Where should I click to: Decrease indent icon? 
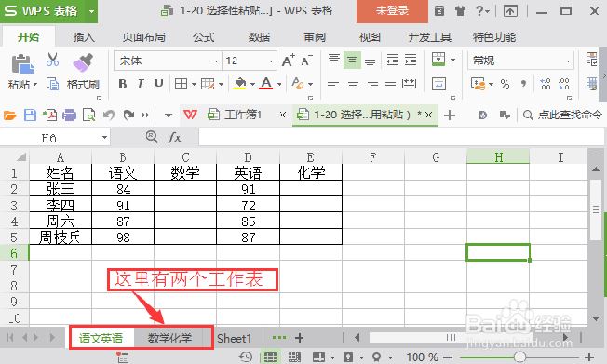pyautogui.click(x=392, y=60)
